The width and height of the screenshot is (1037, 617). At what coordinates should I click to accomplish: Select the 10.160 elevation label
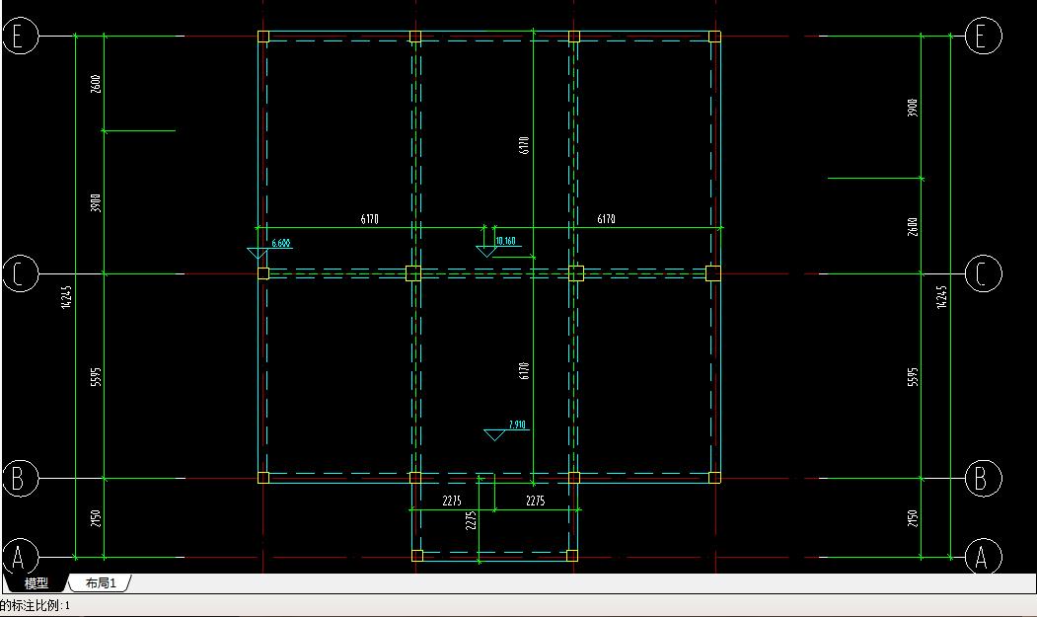click(505, 241)
